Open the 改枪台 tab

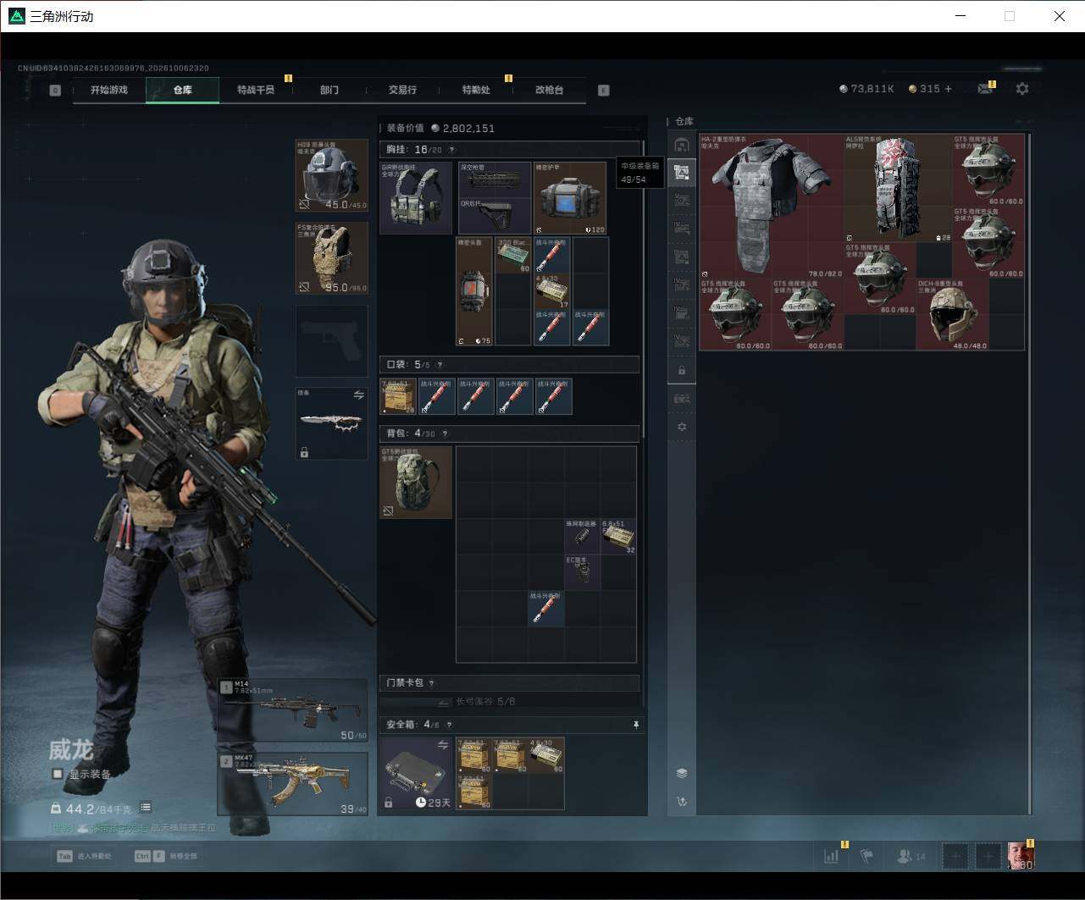[550, 90]
